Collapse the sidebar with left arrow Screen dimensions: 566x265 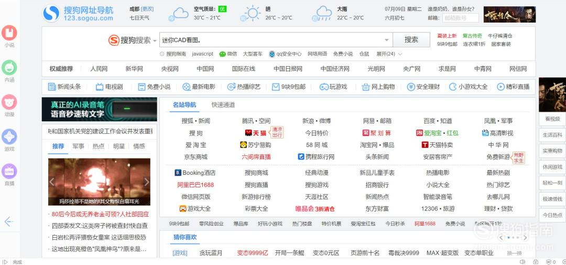point(9,221)
